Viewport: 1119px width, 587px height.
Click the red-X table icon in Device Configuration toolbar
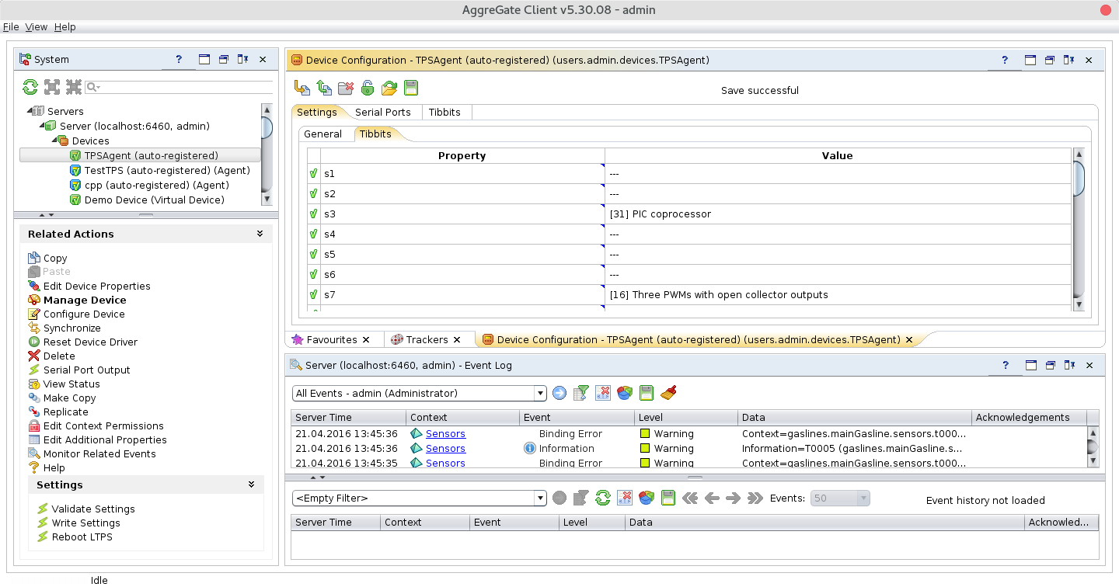346,88
